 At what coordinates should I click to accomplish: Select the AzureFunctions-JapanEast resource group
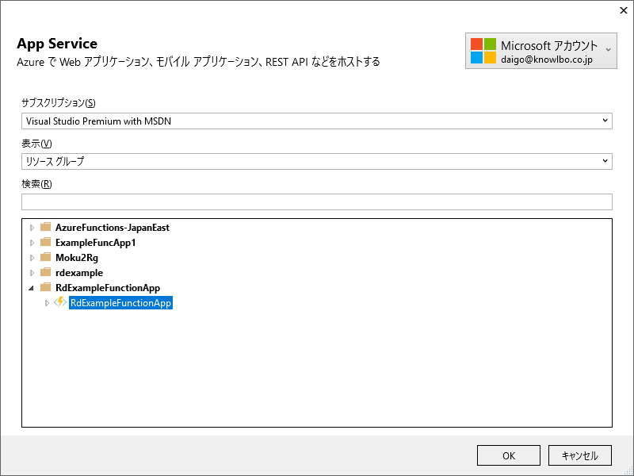click(x=113, y=228)
